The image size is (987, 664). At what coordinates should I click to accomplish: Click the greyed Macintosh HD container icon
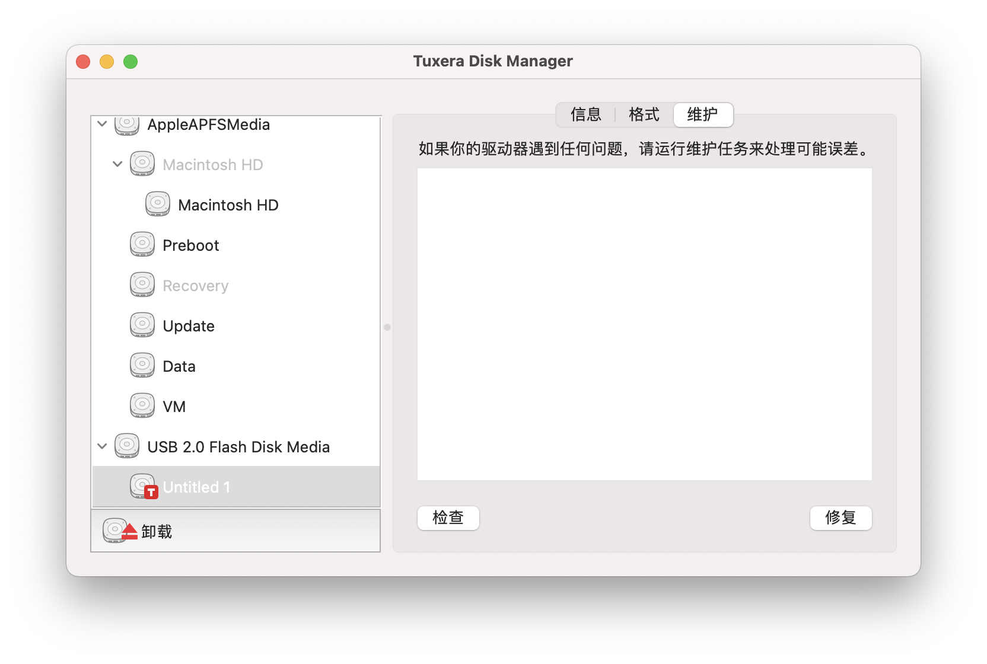tap(142, 164)
